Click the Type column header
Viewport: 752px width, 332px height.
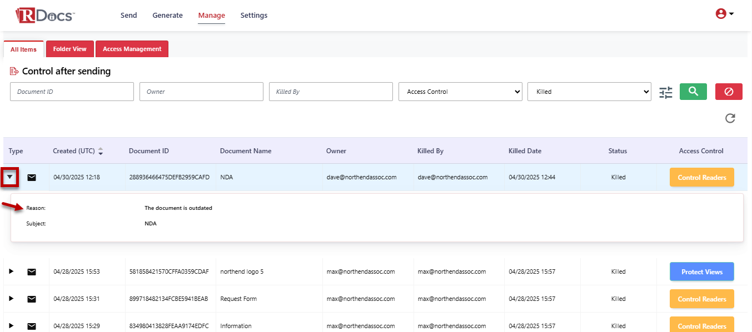(x=16, y=151)
